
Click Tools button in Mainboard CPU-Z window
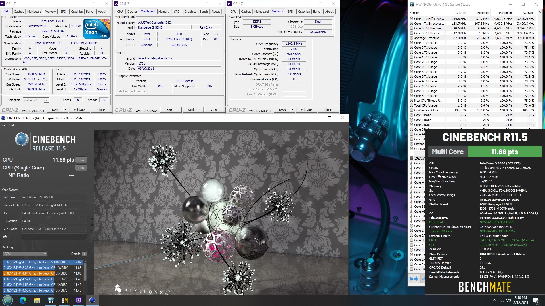[x=169, y=110]
